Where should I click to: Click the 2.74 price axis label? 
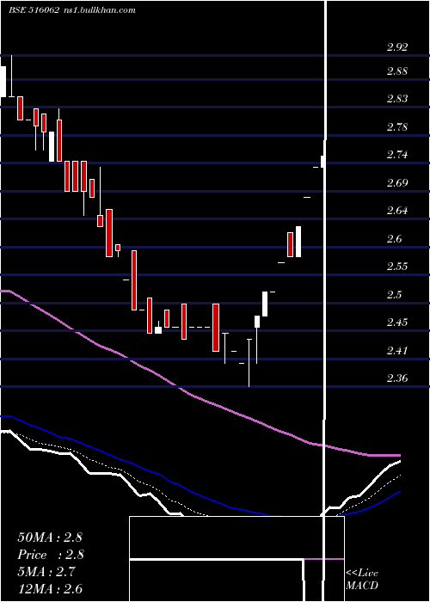(397, 155)
